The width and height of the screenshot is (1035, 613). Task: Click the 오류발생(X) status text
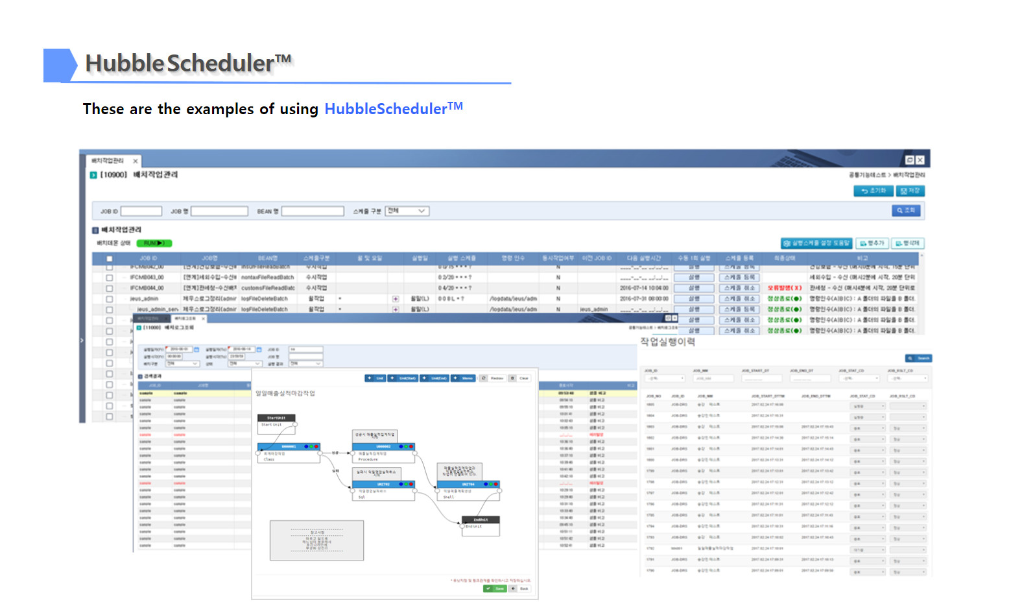click(x=785, y=288)
